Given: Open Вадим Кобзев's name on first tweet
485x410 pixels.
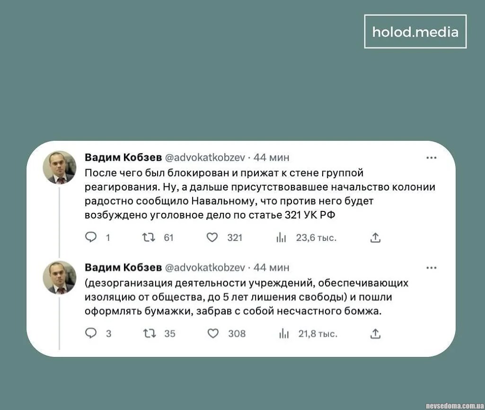Looking at the screenshot, I should (123, 157).
